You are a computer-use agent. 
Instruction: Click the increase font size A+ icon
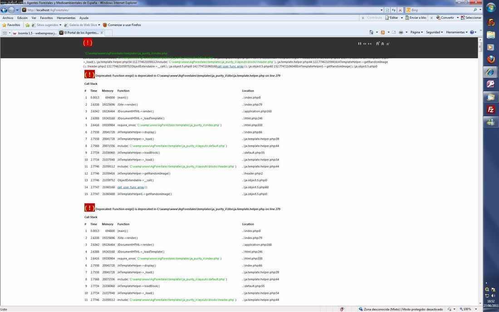click(378, 44)
